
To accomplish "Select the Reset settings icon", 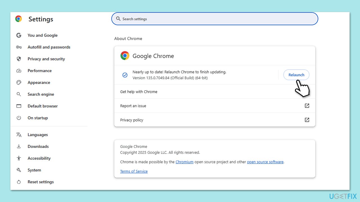I will point(19,182).
